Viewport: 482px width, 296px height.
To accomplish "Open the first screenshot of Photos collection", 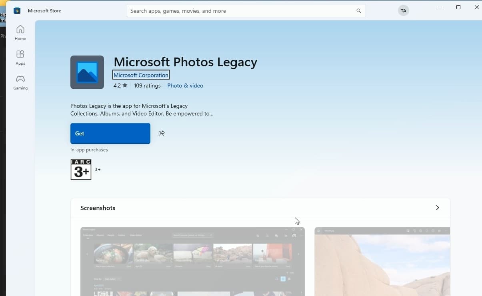I will (192, 261).
